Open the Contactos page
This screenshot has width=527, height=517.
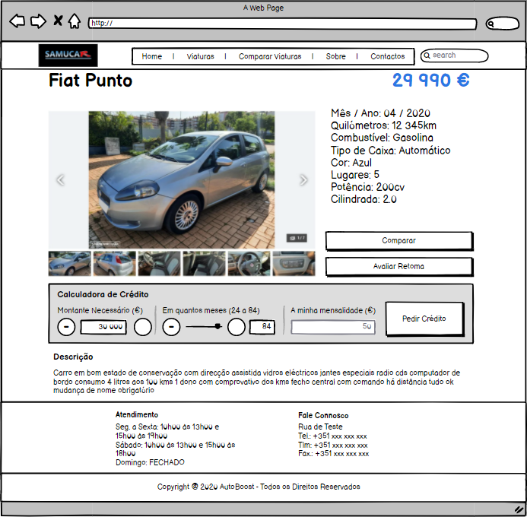click(x=387, y=56)
